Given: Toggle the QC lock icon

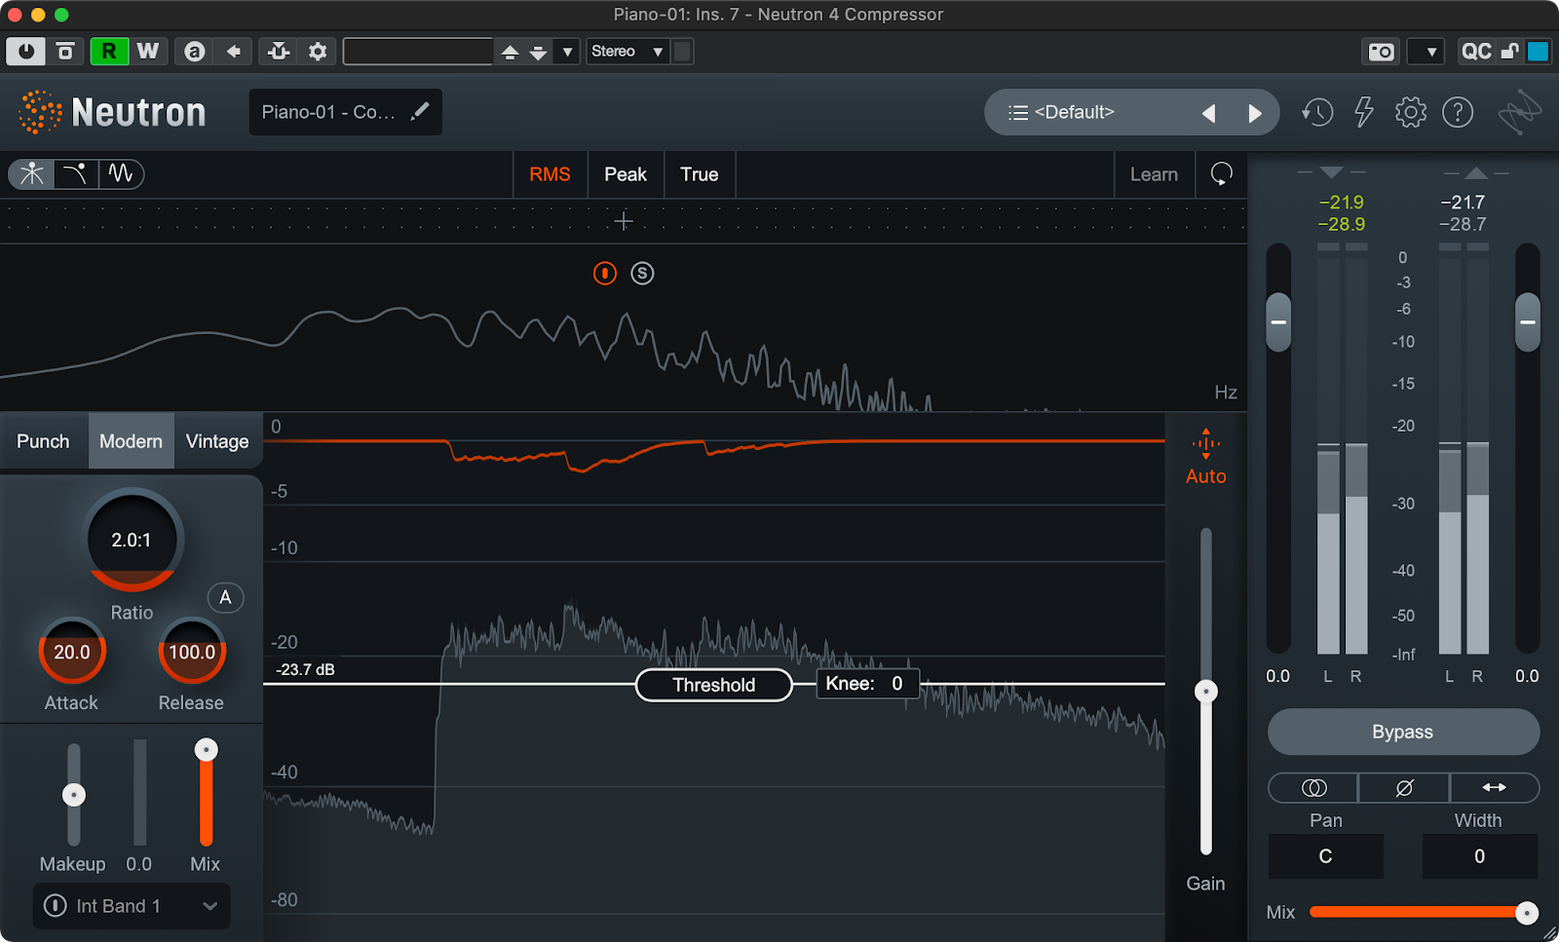Looking at the screenshot, I should point(1509,52).
